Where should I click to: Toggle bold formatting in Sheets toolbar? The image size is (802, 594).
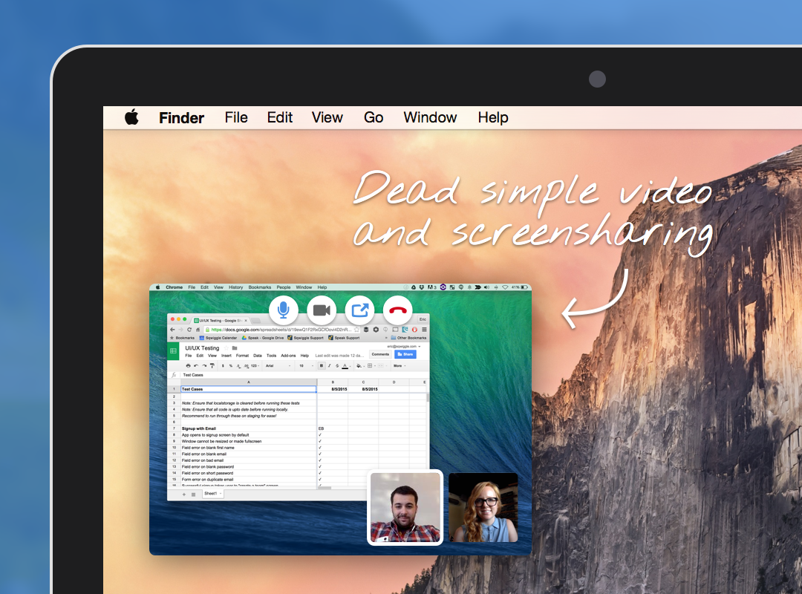pyautogui.click(x=322, y=366)
